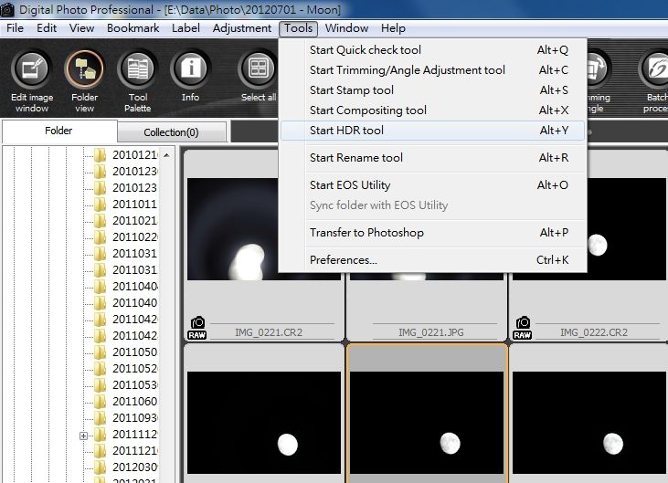Select the IMG_0222.CR2 moon thumbnail
This screenshot has width=668, height=483.
(589, 229)
